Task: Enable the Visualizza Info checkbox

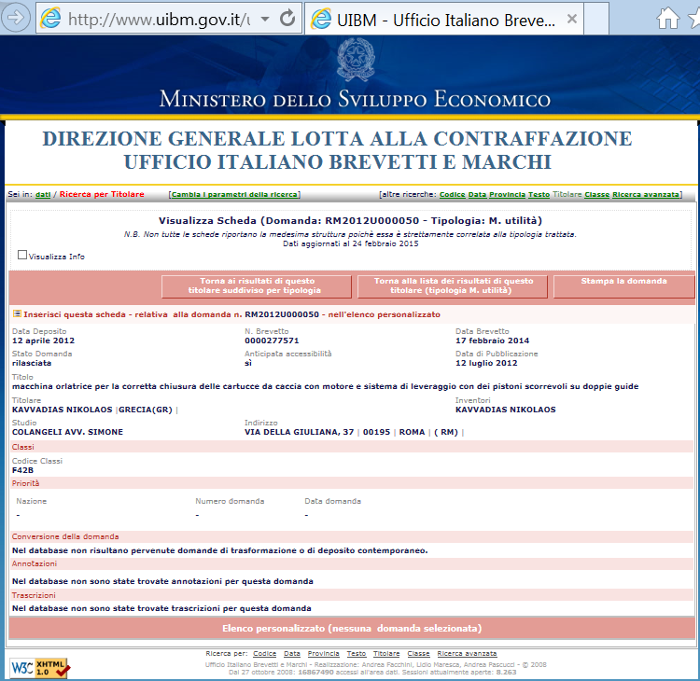Action: [21, 255]
